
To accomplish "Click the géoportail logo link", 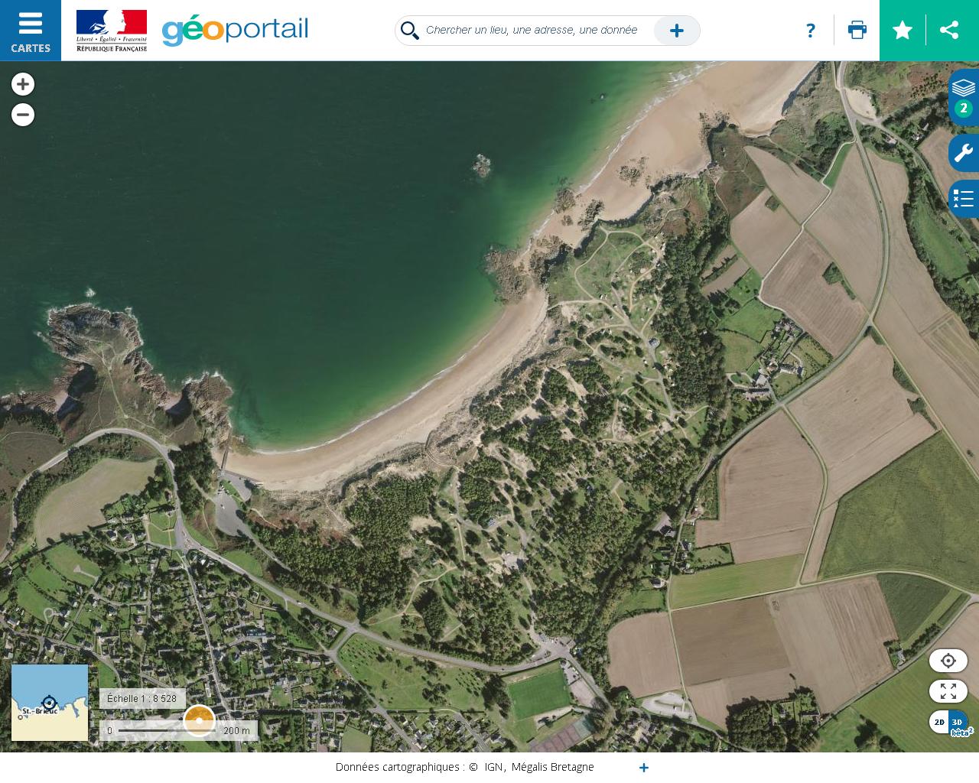I will click(x=235, y=31).
